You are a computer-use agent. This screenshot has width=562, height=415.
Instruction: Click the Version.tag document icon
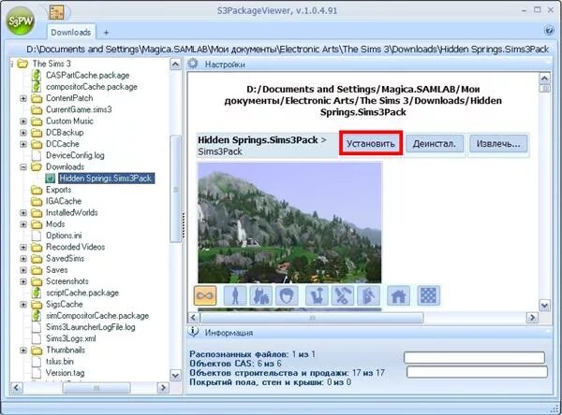(x=37, y=373)
